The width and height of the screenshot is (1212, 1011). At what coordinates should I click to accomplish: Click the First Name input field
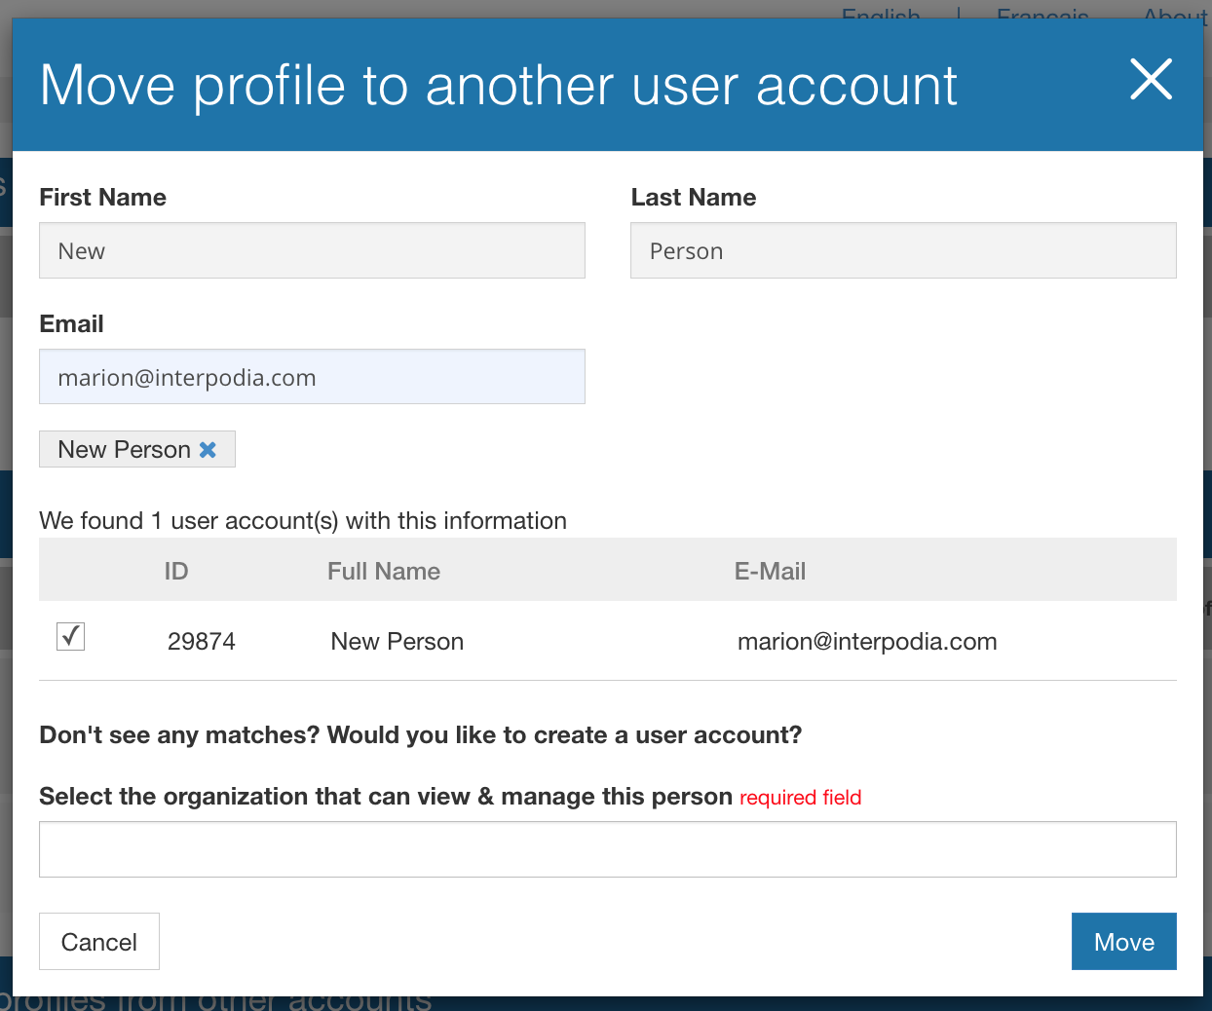(x=312, y=251)
